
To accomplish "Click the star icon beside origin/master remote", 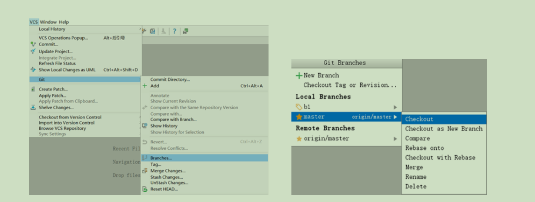I will 299,139.
